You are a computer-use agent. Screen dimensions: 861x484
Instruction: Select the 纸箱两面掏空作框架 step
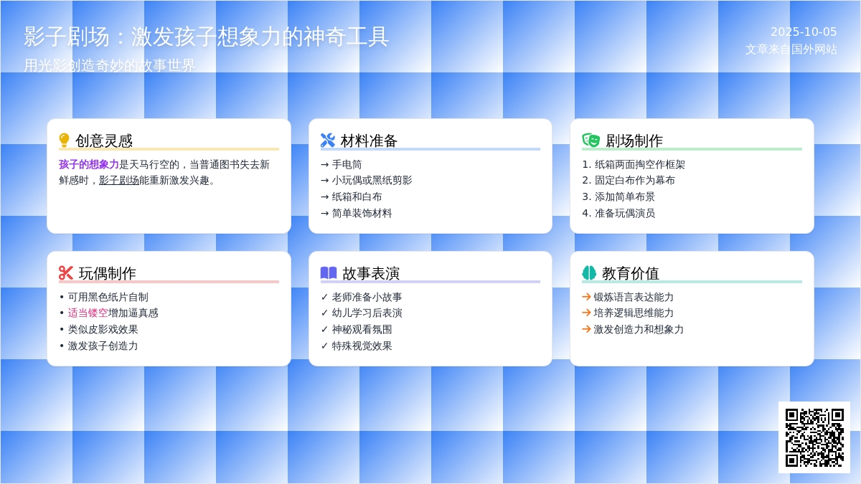[639, 164]
